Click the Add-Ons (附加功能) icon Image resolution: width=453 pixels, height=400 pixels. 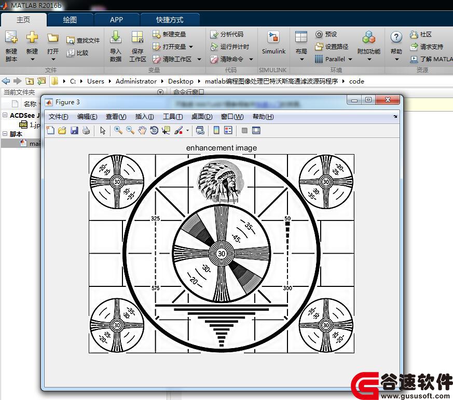pyautogui.click(x=369, y=37)
